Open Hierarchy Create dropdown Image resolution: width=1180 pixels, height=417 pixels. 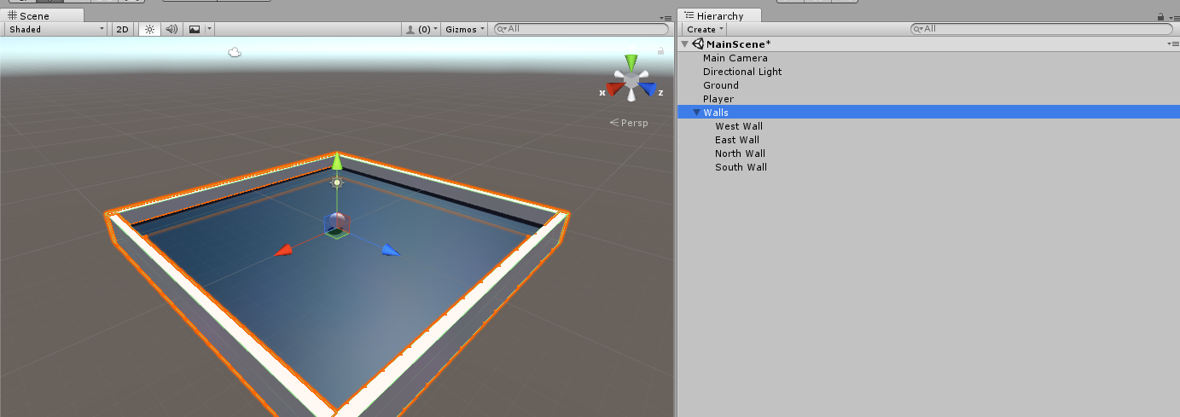point(705,29)
